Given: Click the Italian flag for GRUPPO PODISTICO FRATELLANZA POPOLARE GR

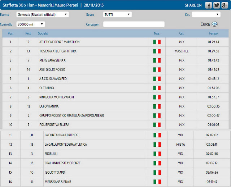Looking at the screenshot, I should pos(157,115).
